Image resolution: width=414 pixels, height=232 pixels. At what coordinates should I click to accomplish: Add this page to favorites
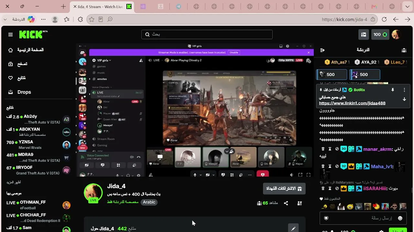(x=92, y=19)
